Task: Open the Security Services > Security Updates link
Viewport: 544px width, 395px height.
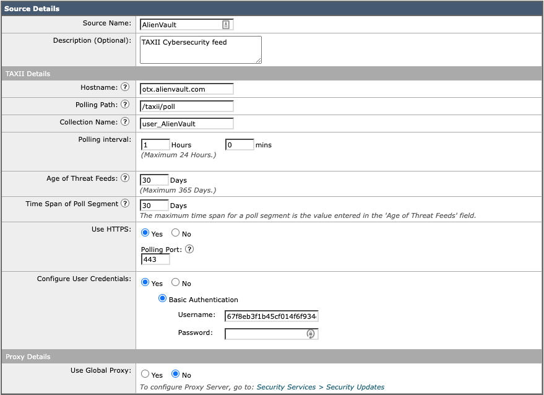Action: (x=320, y=387)
